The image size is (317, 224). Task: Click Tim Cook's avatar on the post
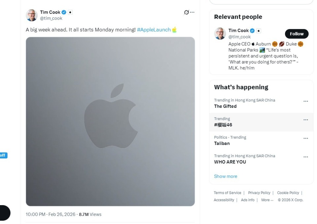pyautogui.click(x=32, y=15)
